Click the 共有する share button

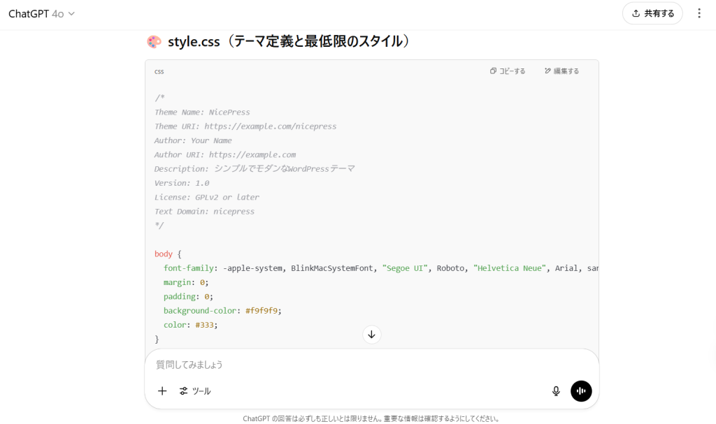[x=652, y=13]
